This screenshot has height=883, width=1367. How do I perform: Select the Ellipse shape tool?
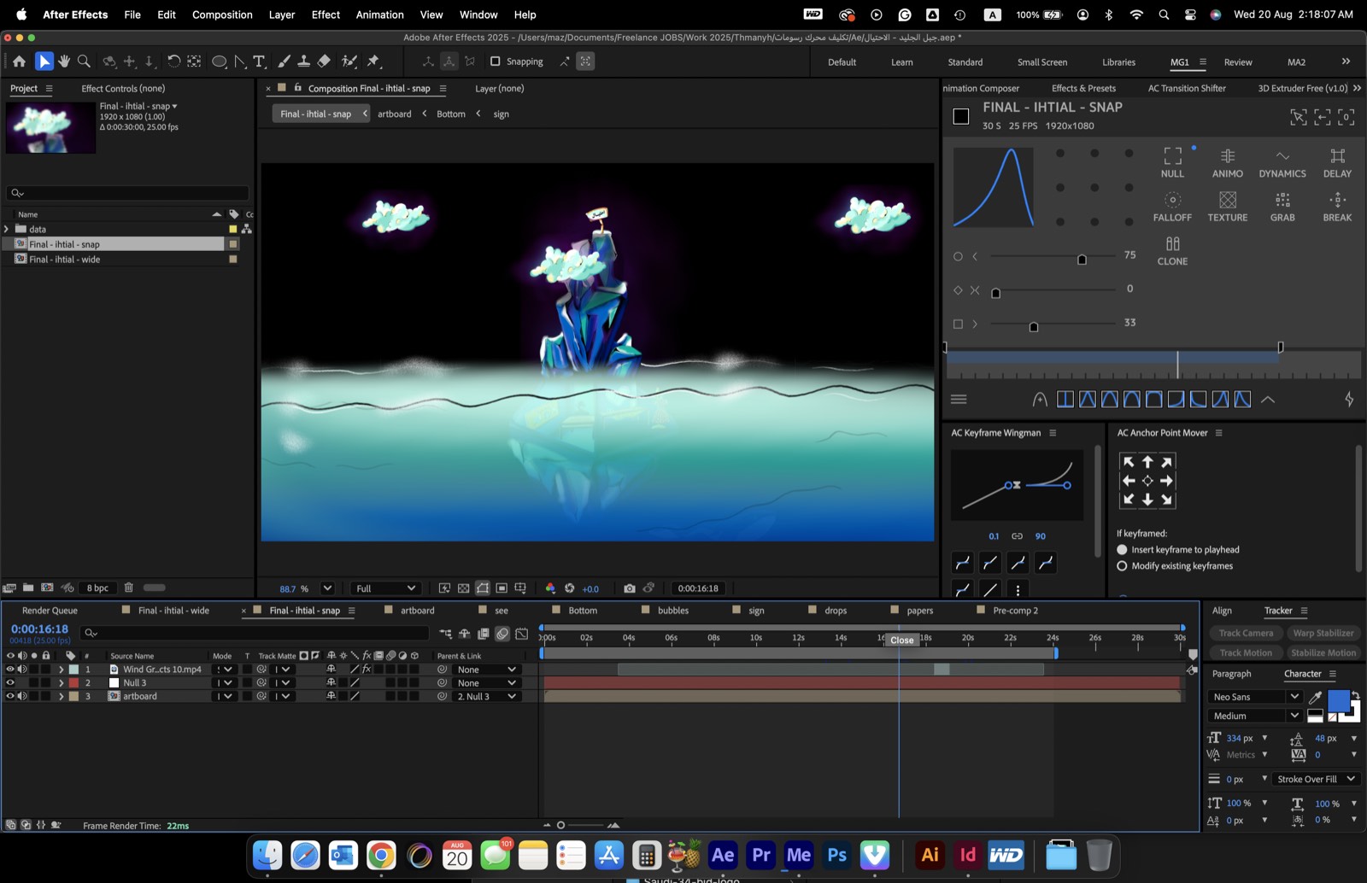219,61
